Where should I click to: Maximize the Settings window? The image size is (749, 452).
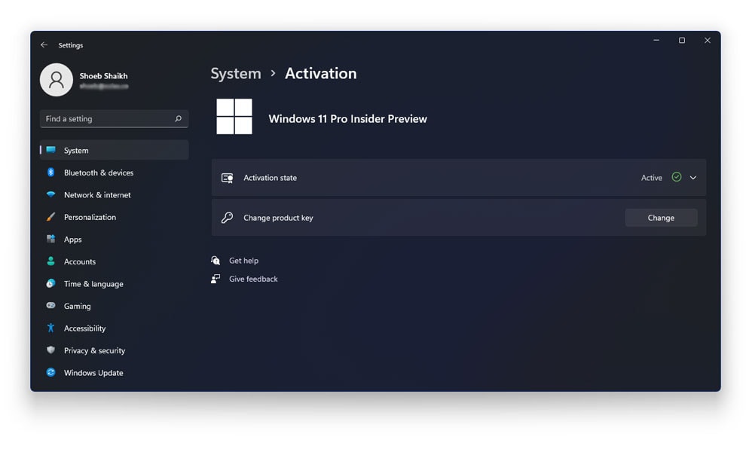682,40
